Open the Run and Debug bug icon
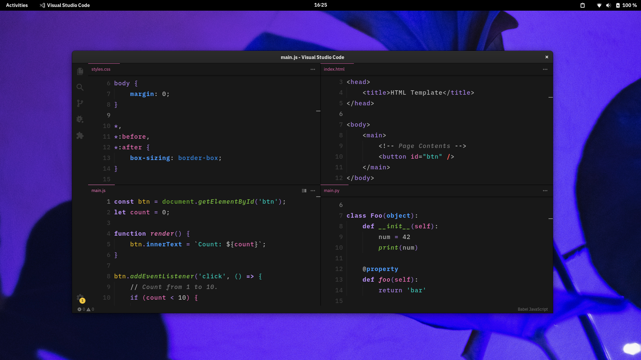Viewport: 641px width, 360px height. coord(80,119)
